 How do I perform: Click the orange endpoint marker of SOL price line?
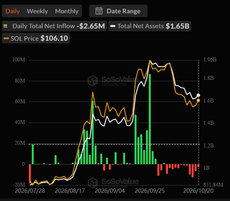click(198, 100)
